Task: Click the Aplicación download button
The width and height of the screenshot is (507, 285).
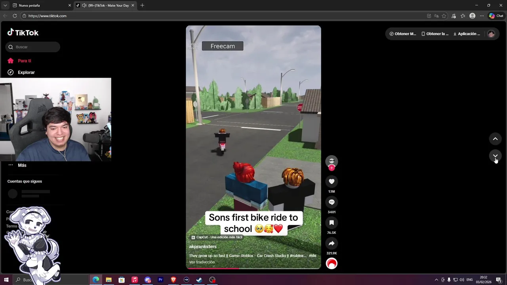Action: pos(467,34)
